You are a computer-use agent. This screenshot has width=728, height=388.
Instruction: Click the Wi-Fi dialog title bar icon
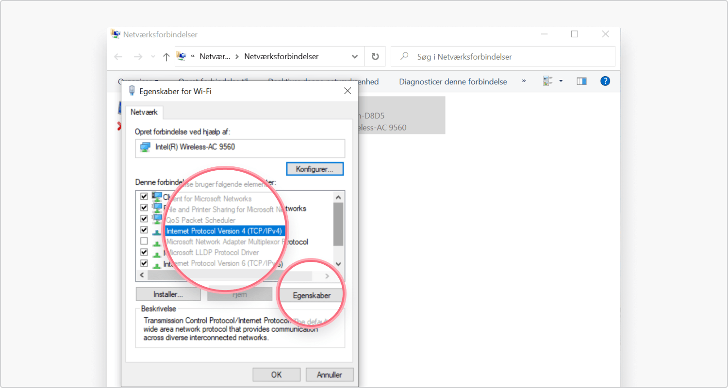132,91
